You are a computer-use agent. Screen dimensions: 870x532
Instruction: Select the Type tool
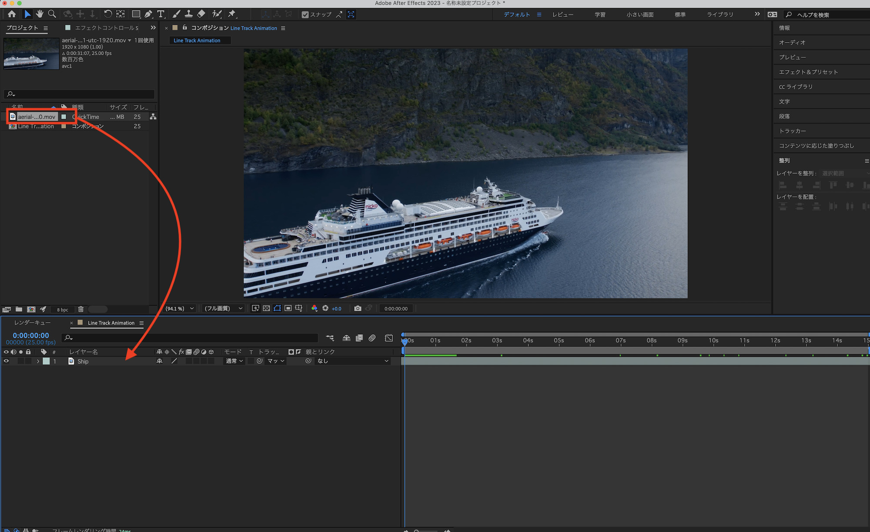pos(161,14)
